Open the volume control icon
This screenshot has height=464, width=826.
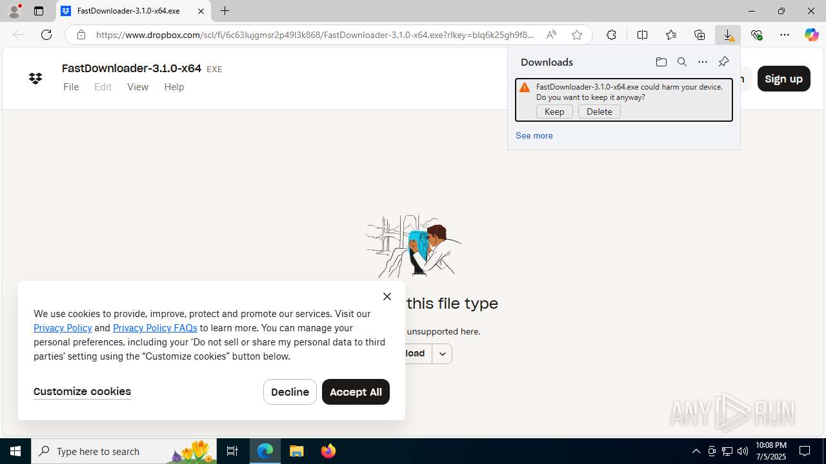(x=743, y=451)
